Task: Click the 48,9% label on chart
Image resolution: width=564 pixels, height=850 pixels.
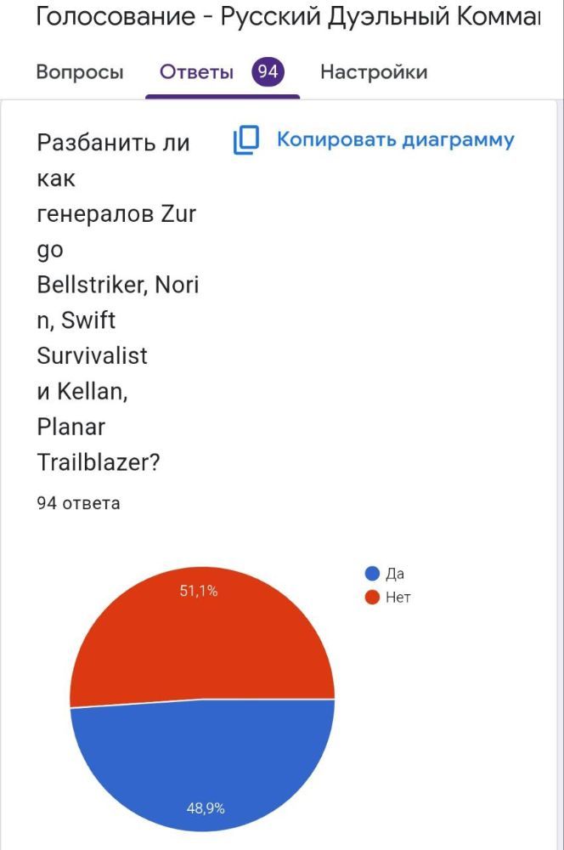Action: (x=206, y=808)
